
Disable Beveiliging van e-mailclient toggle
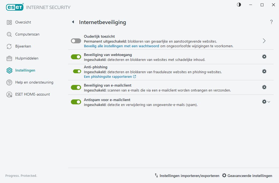pos(76,87)
